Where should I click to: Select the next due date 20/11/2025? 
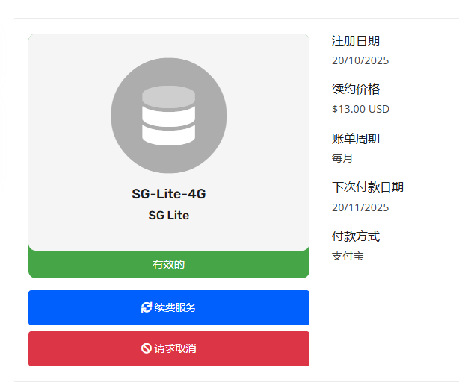pos(360,207)
